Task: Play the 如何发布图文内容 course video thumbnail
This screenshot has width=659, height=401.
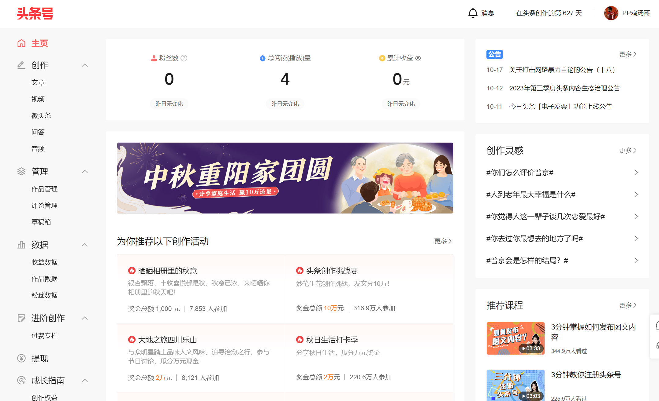Action: [x=516, y=338]
